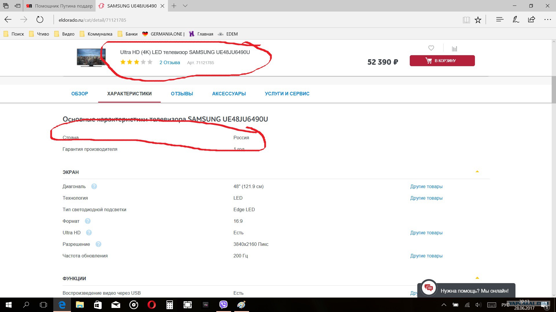Viewport: 556px width, 312px height.
Task: Add product to comparison chart icon
Action: (454, 49)
